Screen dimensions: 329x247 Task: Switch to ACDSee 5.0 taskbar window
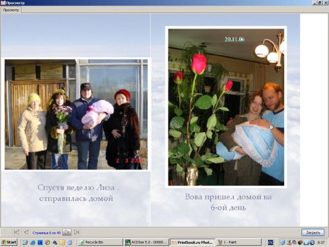click(146, 242)
